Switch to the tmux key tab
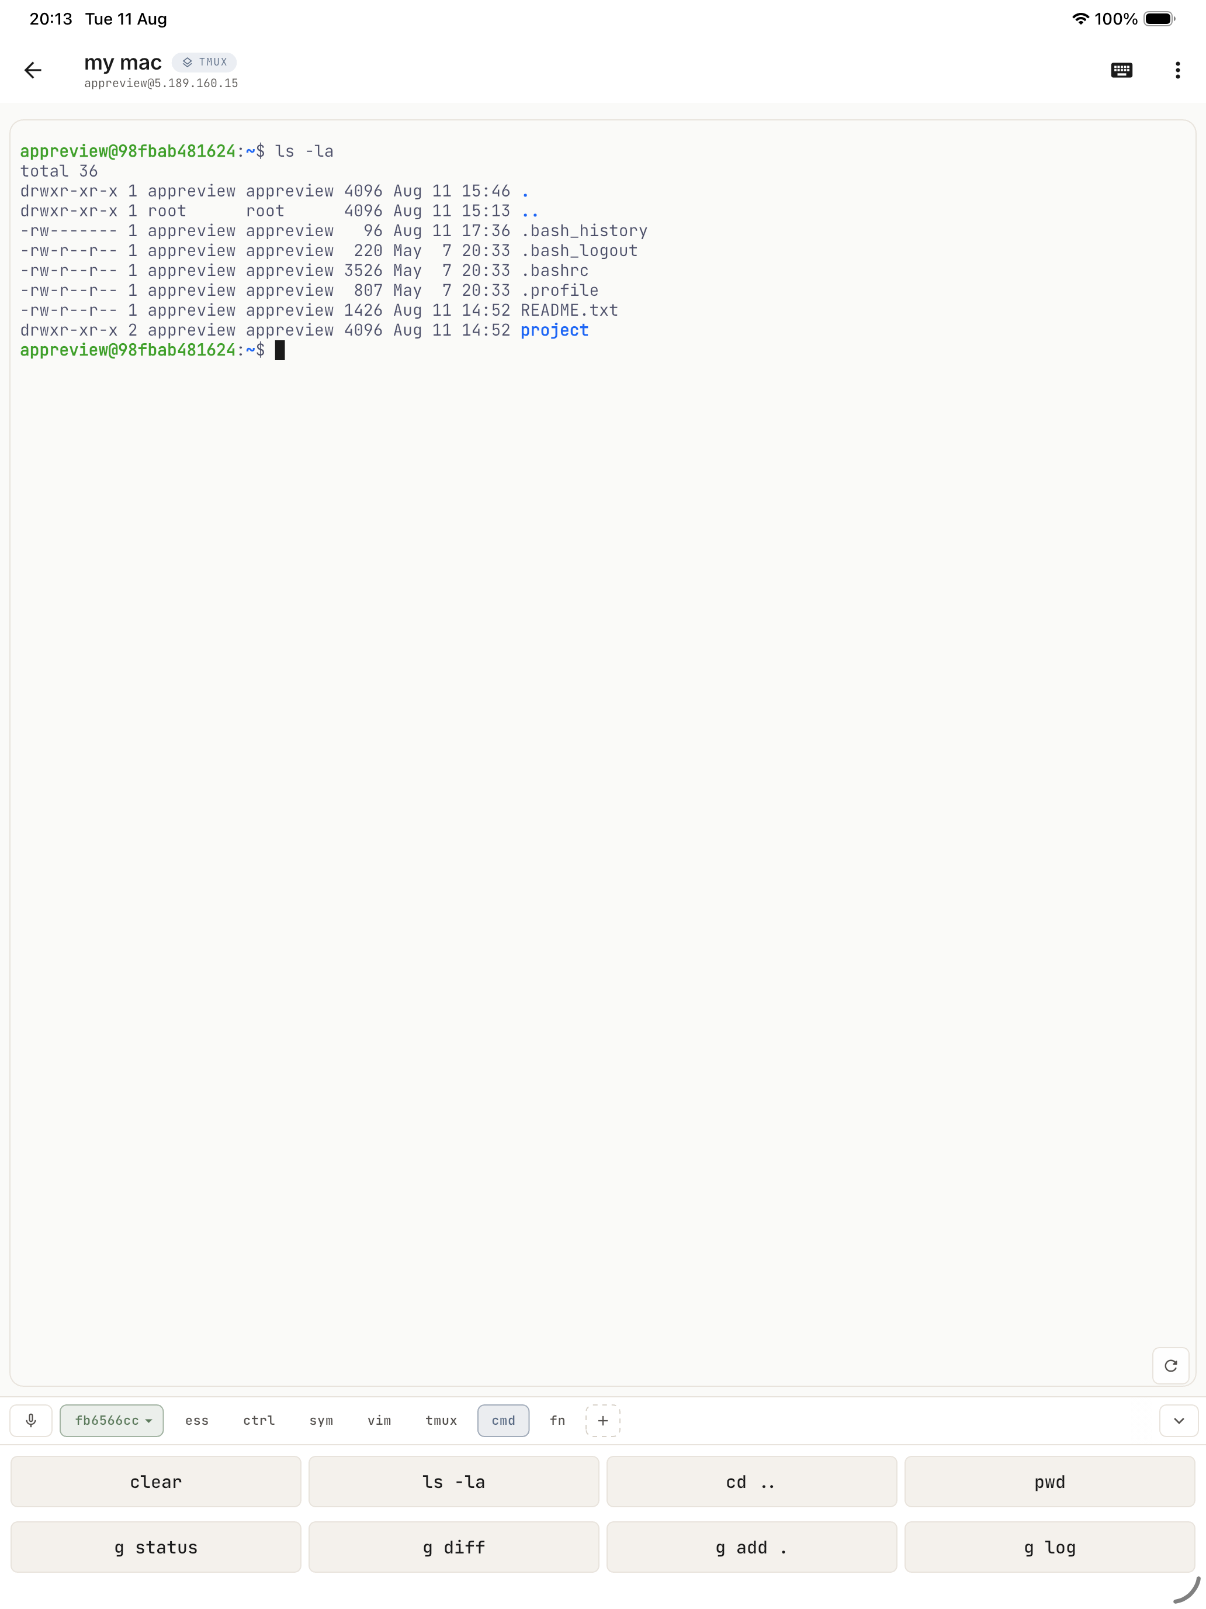 tap(441, 1421)
